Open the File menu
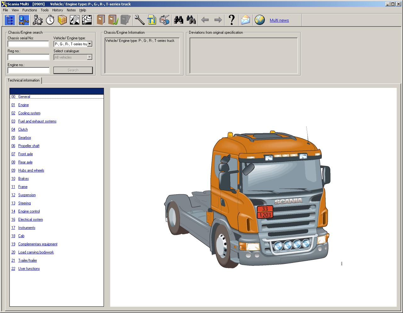This screenshot has width=403, height=313. point(5,10)
